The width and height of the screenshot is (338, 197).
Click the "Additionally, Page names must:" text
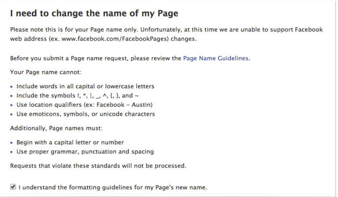(56, 128)
